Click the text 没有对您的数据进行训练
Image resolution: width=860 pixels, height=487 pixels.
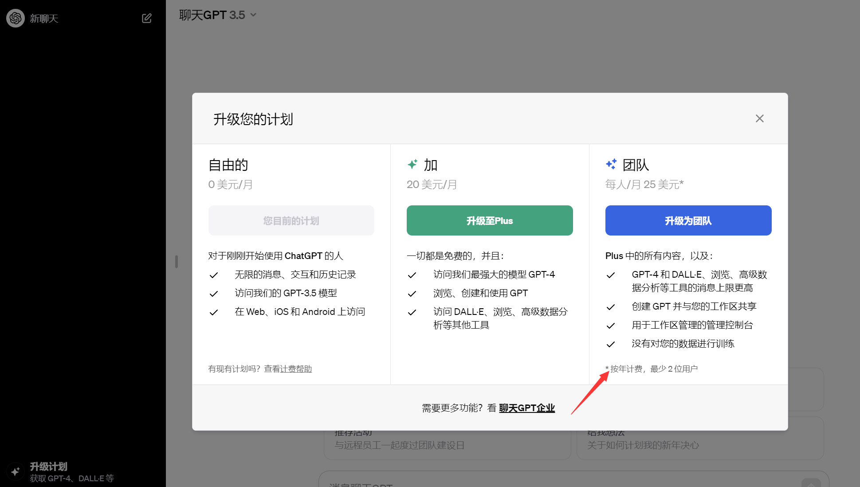click(x=683, y=344)
